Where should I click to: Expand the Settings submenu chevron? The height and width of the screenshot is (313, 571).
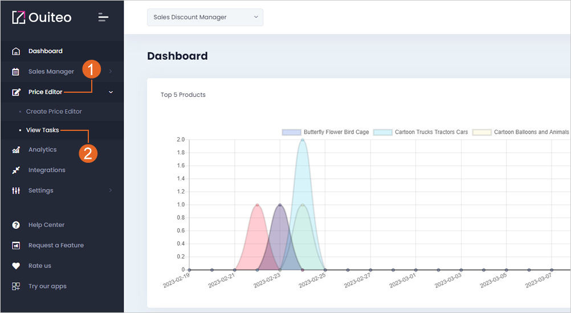point(111,190)
